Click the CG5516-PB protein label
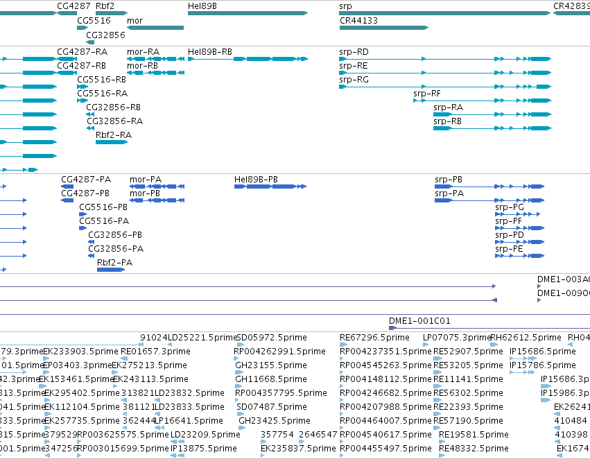Viewport: 590px width, 459px height. pos(103,207)
